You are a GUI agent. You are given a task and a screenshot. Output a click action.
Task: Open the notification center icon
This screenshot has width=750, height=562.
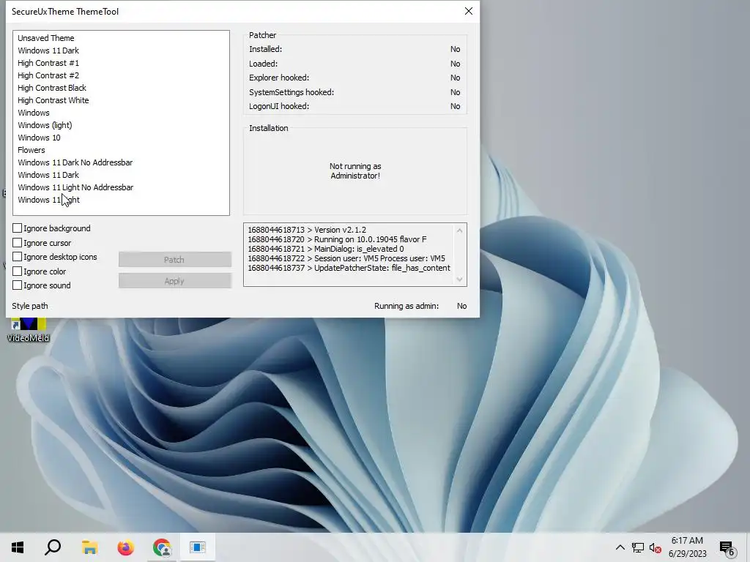click(x=727, y=547)
